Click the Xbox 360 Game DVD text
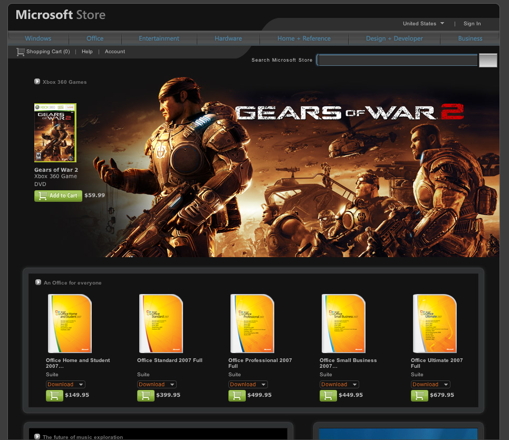Image resolution: width=509 pixels, height=440 pixels. pos(55,180)
